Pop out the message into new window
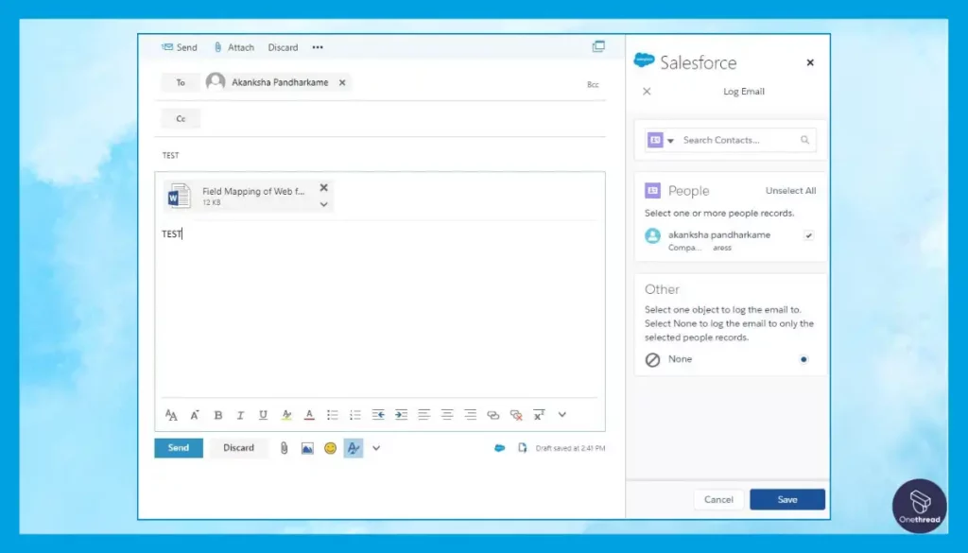The width and height of the screenshot is (968, 553). click(x=598, y=46)
